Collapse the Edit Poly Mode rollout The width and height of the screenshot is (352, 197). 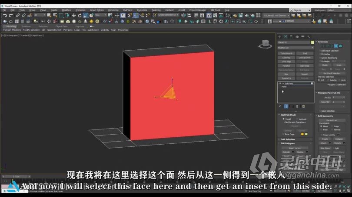pyautogui.click(x=288, y=115)
